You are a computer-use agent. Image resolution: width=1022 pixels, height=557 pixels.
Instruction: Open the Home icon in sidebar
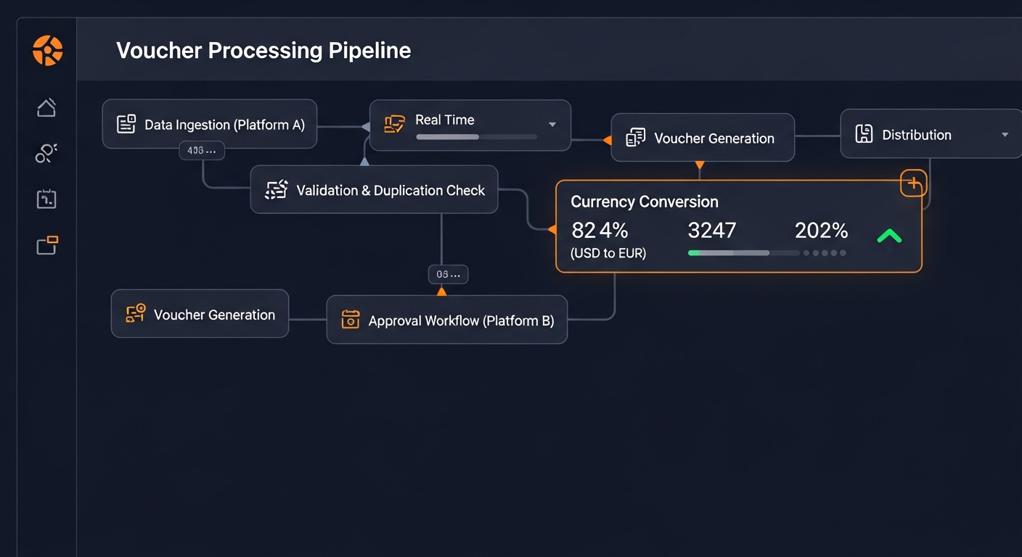point(46,108)
